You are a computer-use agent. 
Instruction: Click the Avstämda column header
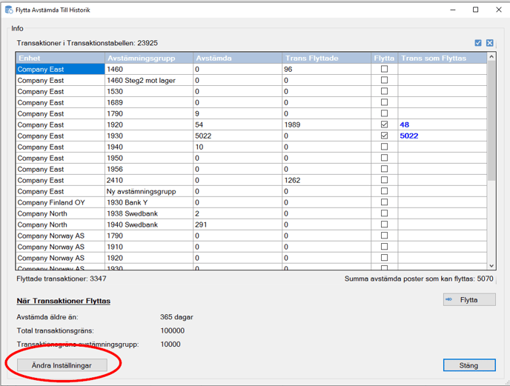tap(237, 59)
